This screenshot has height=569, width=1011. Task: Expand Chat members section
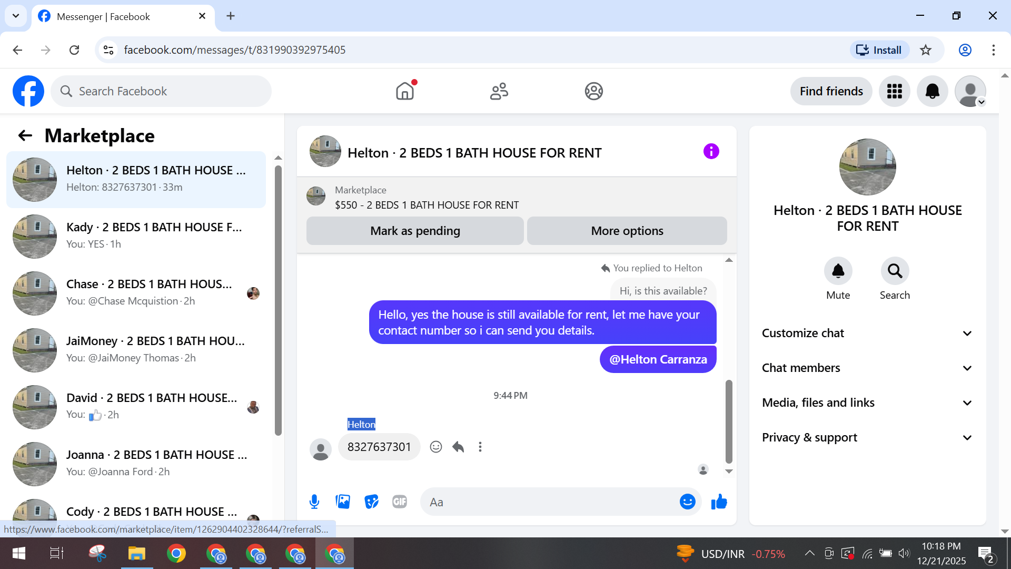coord(867,368)
